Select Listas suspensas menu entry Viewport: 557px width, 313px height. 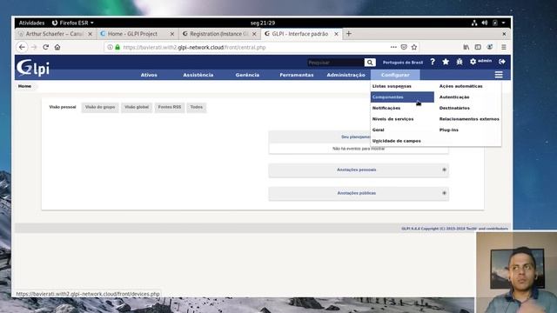pos(392,86)
